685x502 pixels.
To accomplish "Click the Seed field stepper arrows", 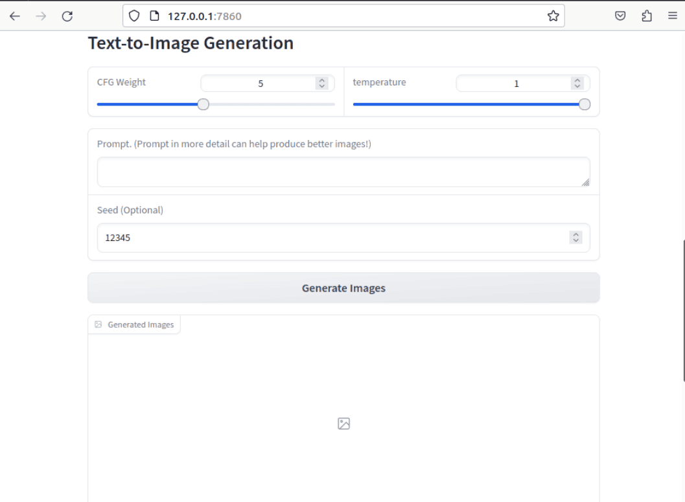I will (575, 238).
